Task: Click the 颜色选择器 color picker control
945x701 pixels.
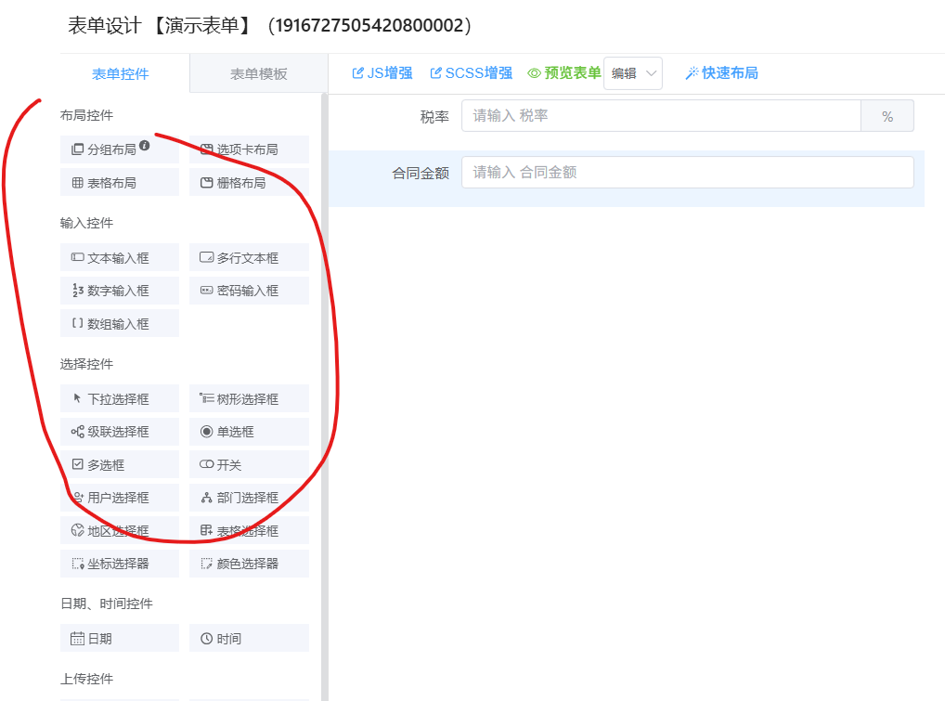Action: [x=248, y=564]
